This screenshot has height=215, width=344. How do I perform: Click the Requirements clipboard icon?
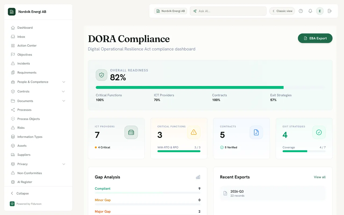pos(13,73)
